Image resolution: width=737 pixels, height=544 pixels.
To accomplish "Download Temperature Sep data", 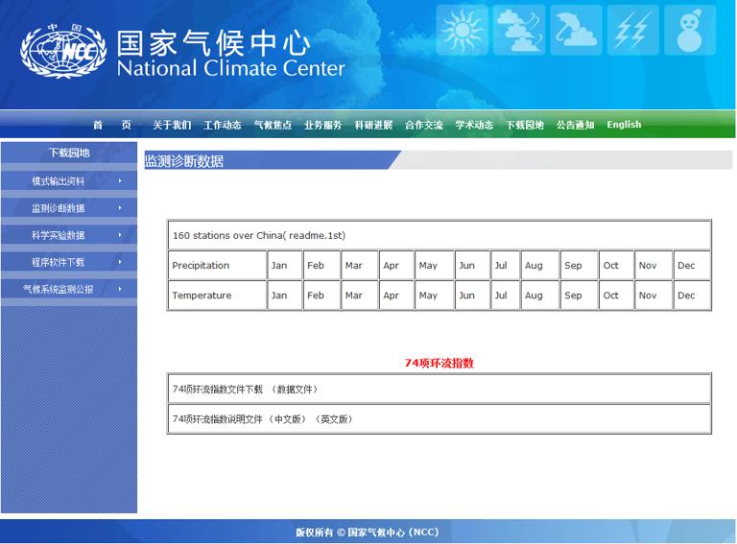I will 573,296.
